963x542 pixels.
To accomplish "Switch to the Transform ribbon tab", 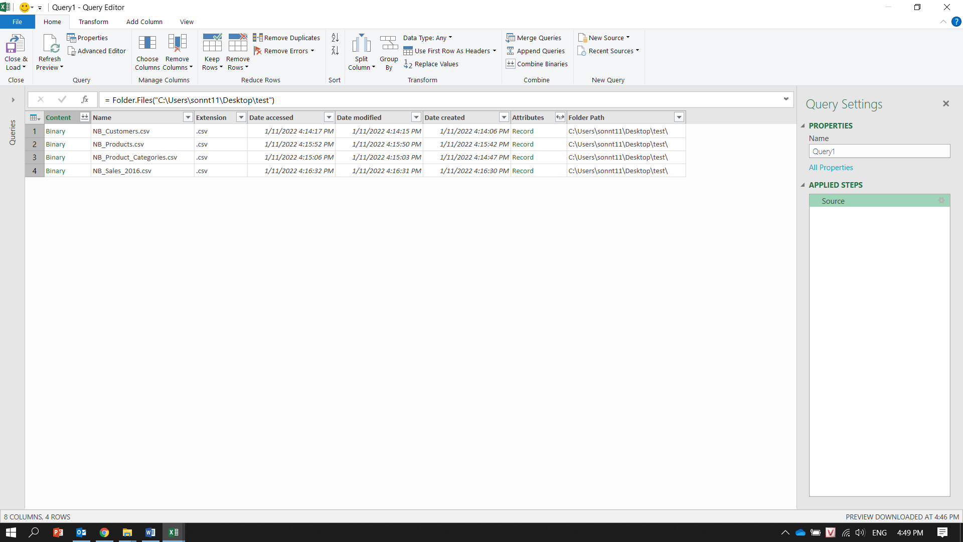I will click(x=93, y=22).
